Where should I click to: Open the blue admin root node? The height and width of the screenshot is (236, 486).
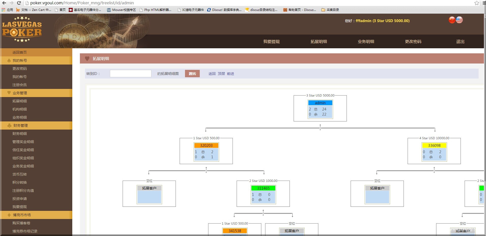320,103
